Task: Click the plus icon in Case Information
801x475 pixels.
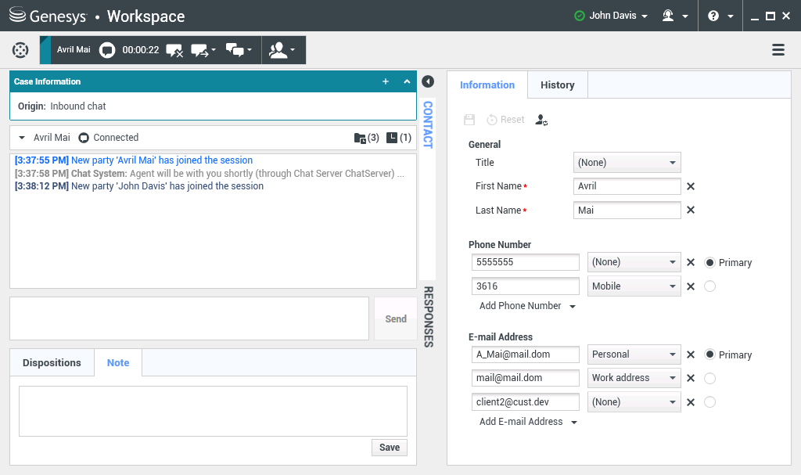Action: 385,81
